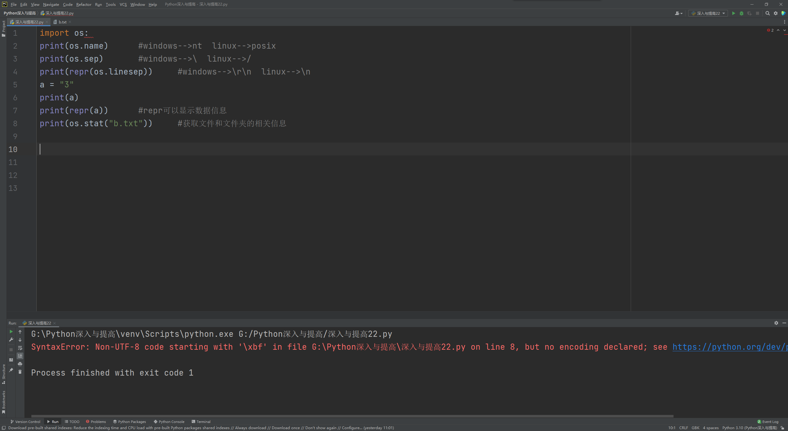Change file encoding GBK in status bar
The image size is (788, 431).
click(x=695, y=428)
